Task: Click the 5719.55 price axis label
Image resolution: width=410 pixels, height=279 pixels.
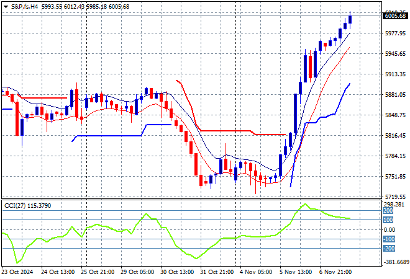Action: (395, 196)
